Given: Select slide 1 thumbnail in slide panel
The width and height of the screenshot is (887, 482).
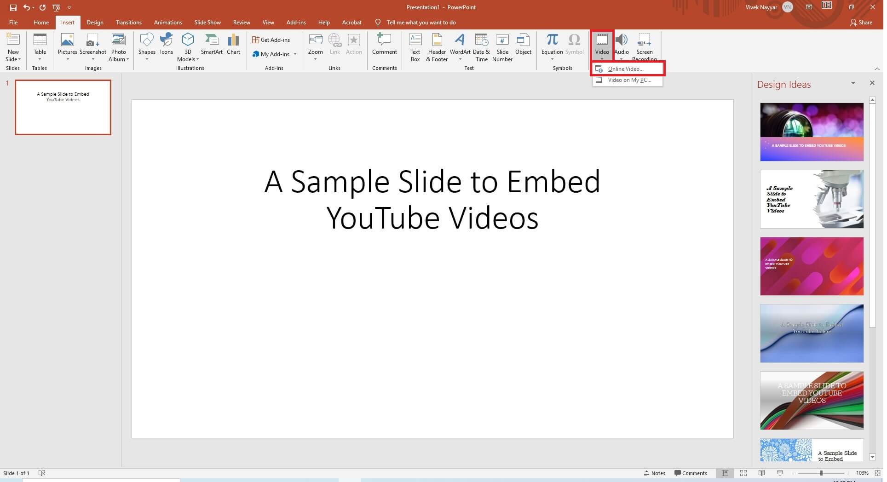Looking at the screenshot, I should (63, 108).
